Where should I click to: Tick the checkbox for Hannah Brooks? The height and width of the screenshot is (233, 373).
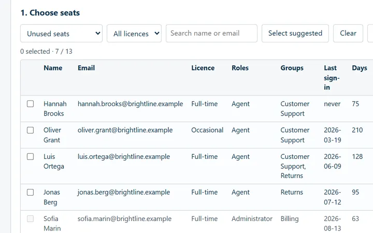click(30, 104)
